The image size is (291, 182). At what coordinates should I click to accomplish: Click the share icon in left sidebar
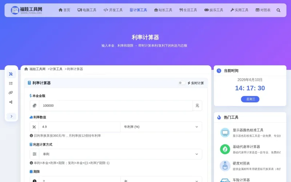pos(11,102)
